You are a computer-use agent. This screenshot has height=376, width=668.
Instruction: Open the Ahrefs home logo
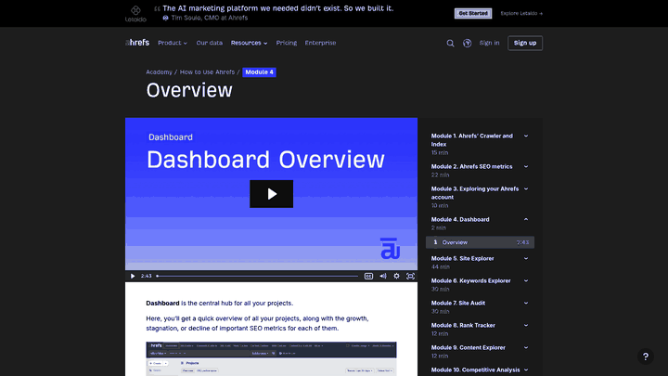click(x=137, y=43)
